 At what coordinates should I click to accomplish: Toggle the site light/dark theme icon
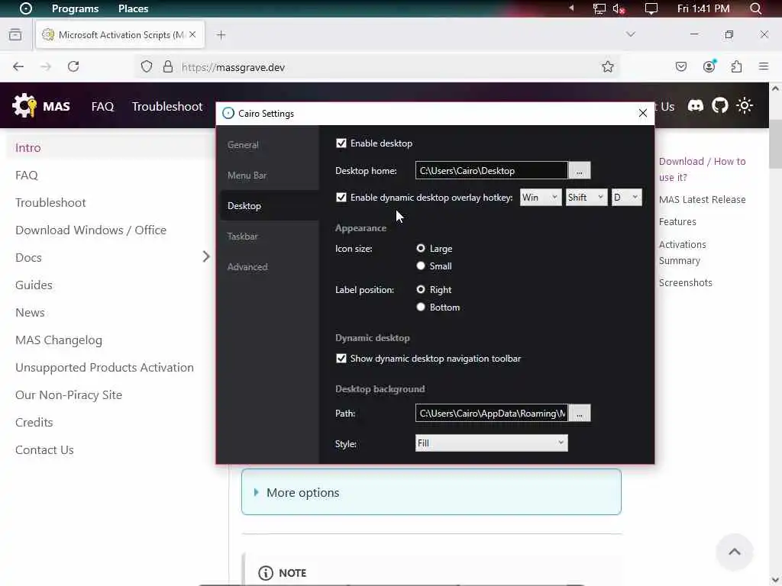(745, 105)
